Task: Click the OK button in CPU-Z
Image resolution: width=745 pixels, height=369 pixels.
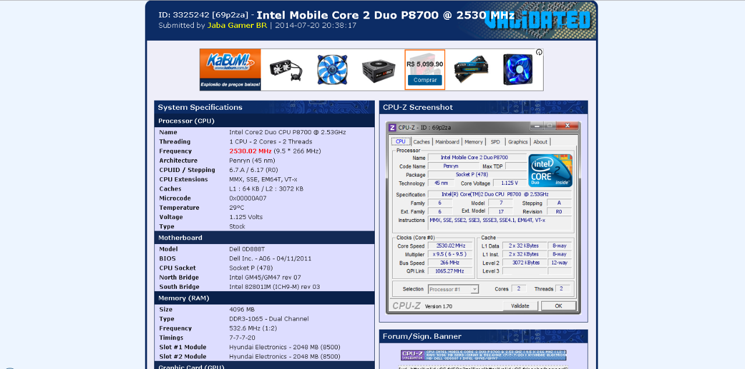Action: coord(558,306)
